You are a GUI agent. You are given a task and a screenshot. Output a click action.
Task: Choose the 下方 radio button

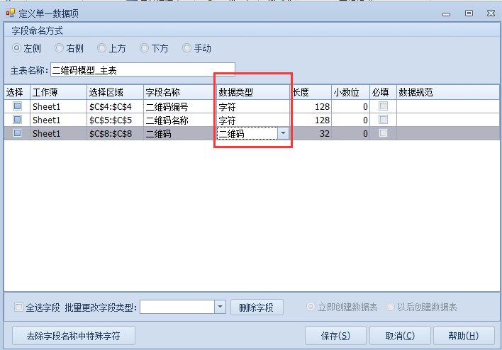point(145,48)
